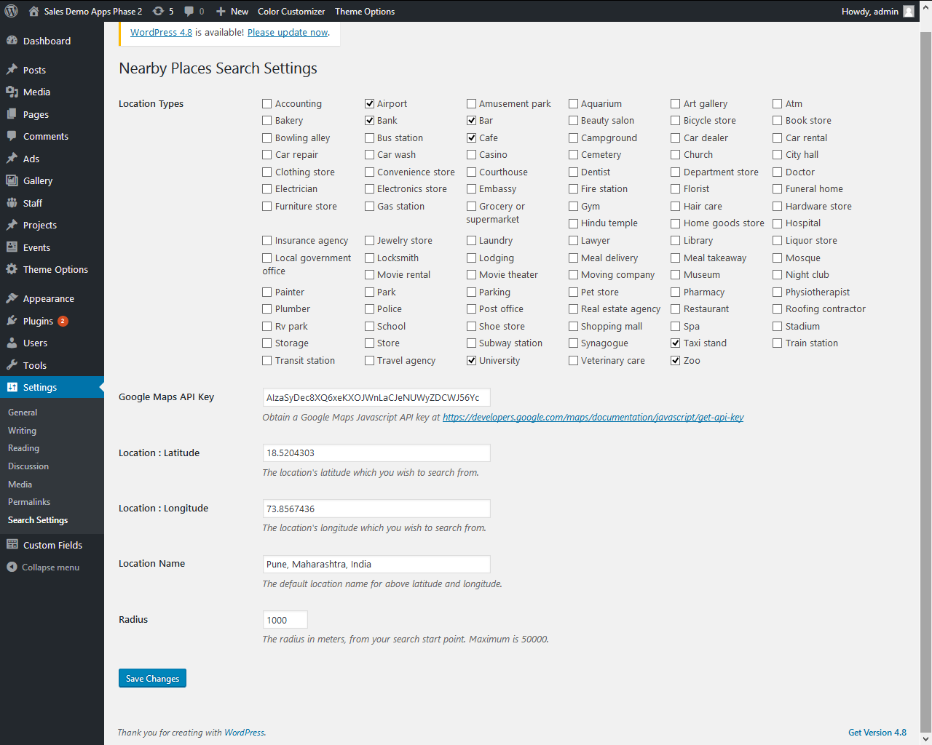Go to Permalinks settings
Screen dimensions: 932x745
coord(29,502)
